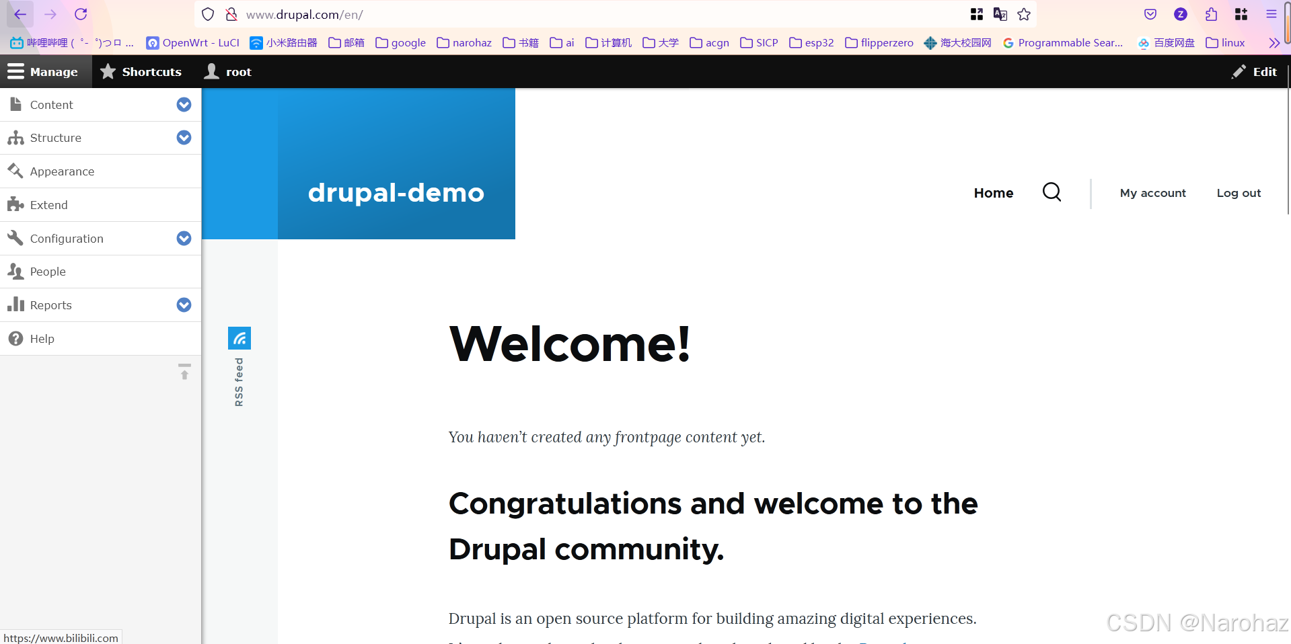This screenshot has width=1291, height=644.
Task: Select the People sidebar icon
Action: (x=16, y=272)
